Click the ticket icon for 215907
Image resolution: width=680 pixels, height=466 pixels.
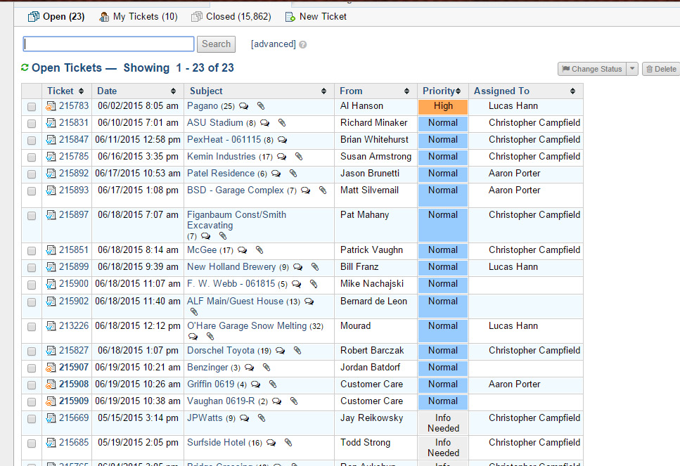pyautogui.click(x=51, y=368)
